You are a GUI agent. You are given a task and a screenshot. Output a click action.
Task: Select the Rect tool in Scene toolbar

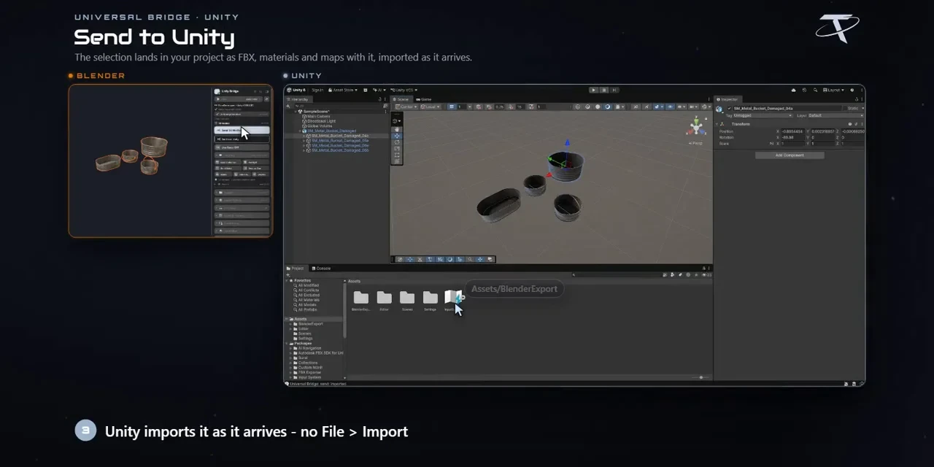coord(397,155)
